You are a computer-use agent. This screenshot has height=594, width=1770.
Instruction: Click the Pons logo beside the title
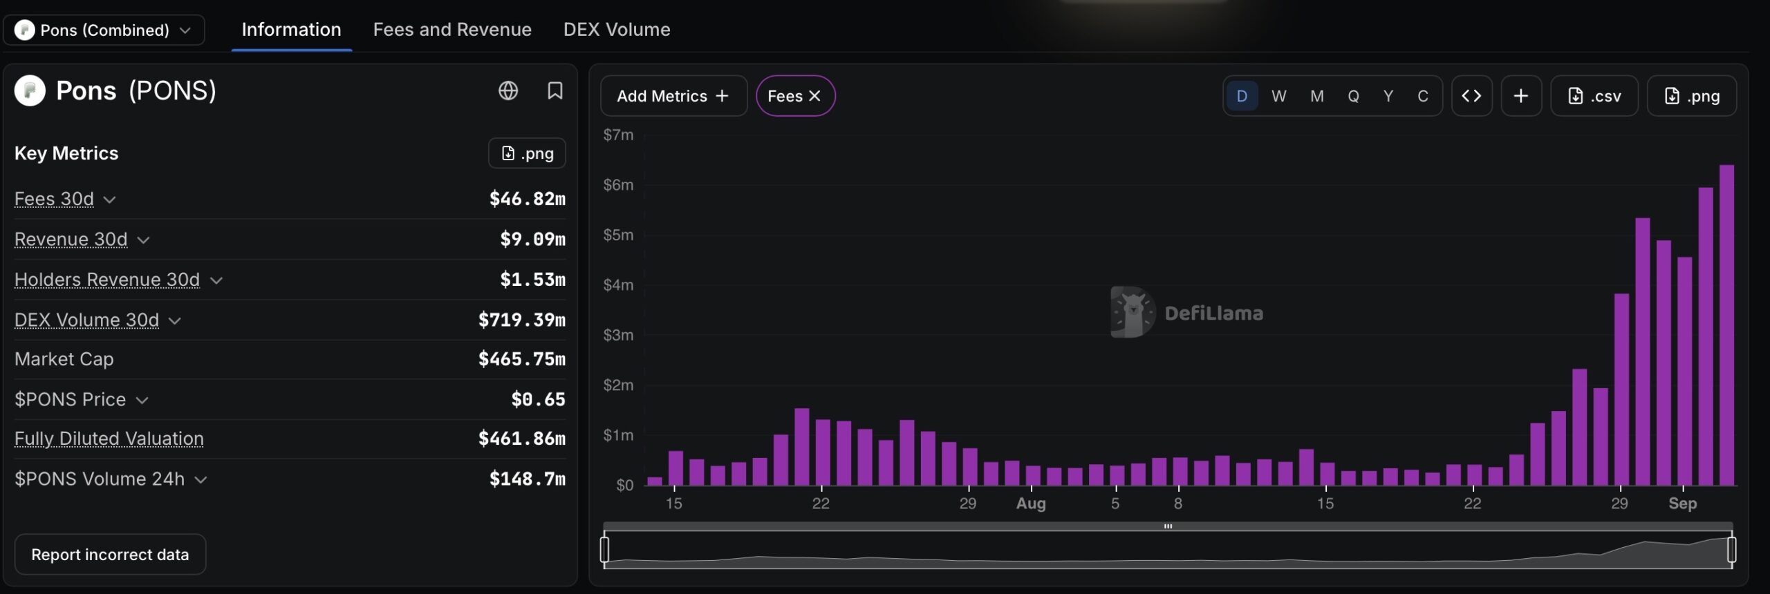click(x=30, y=90)
